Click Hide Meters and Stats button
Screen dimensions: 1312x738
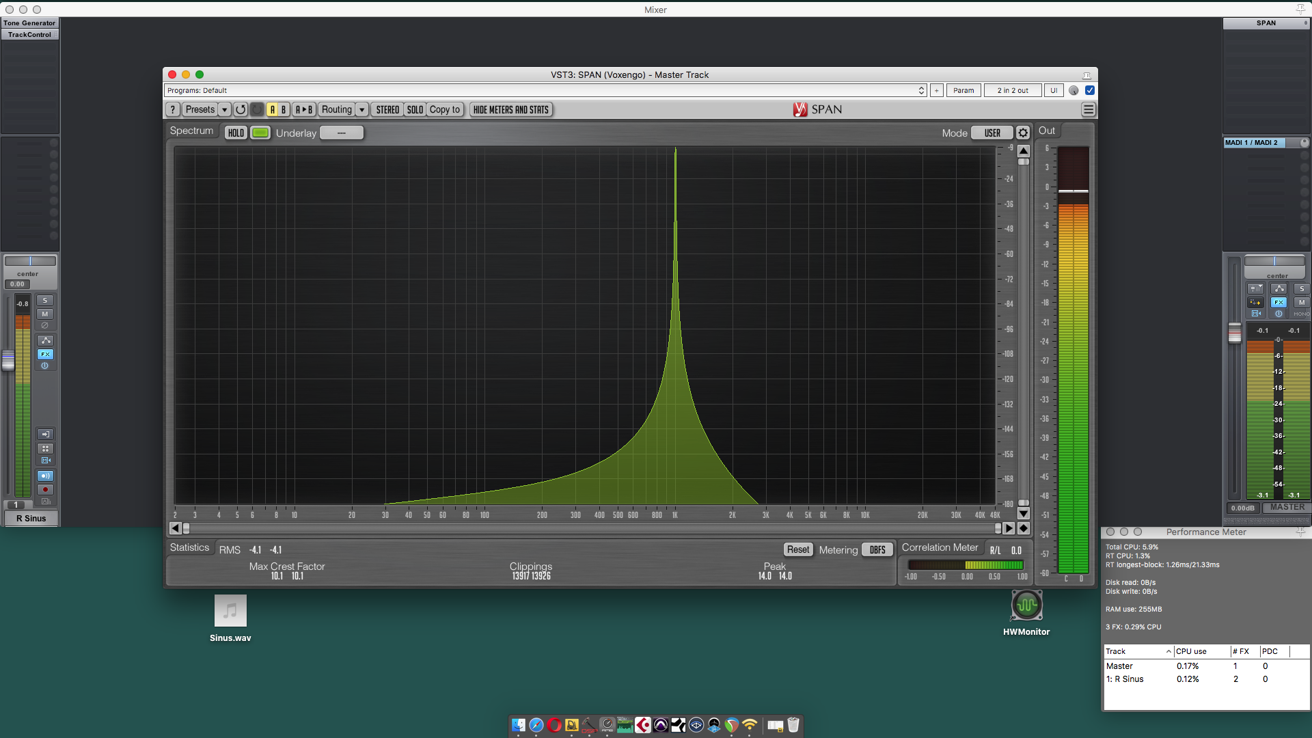pos(510,109)
